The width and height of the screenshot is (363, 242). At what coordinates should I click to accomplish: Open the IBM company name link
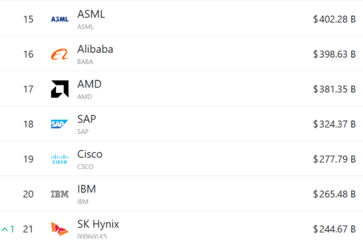(x=87, y=188)
